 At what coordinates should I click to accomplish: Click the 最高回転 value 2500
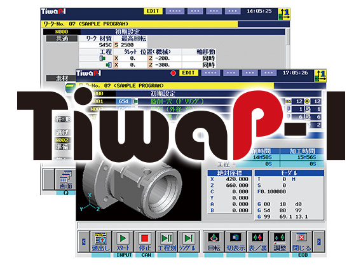coord(127,45)
